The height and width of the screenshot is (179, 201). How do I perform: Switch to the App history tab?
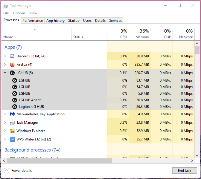point(55,21)
